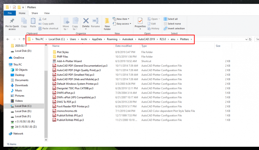Image resolution: width=259 pixels, height=150 pixels.
Task: Click the Rename ribbon icon
Action: [x=95, y=21]
